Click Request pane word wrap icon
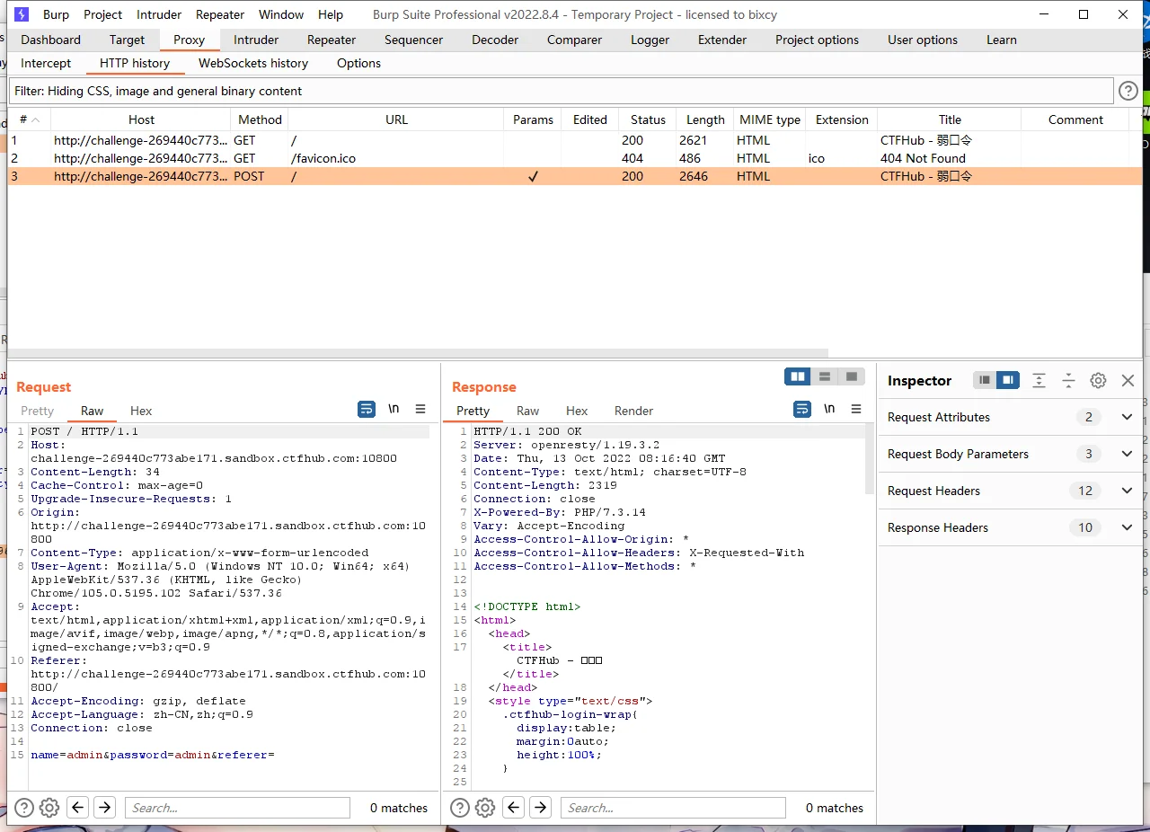The image size is (1150, 832). [367, 409]
